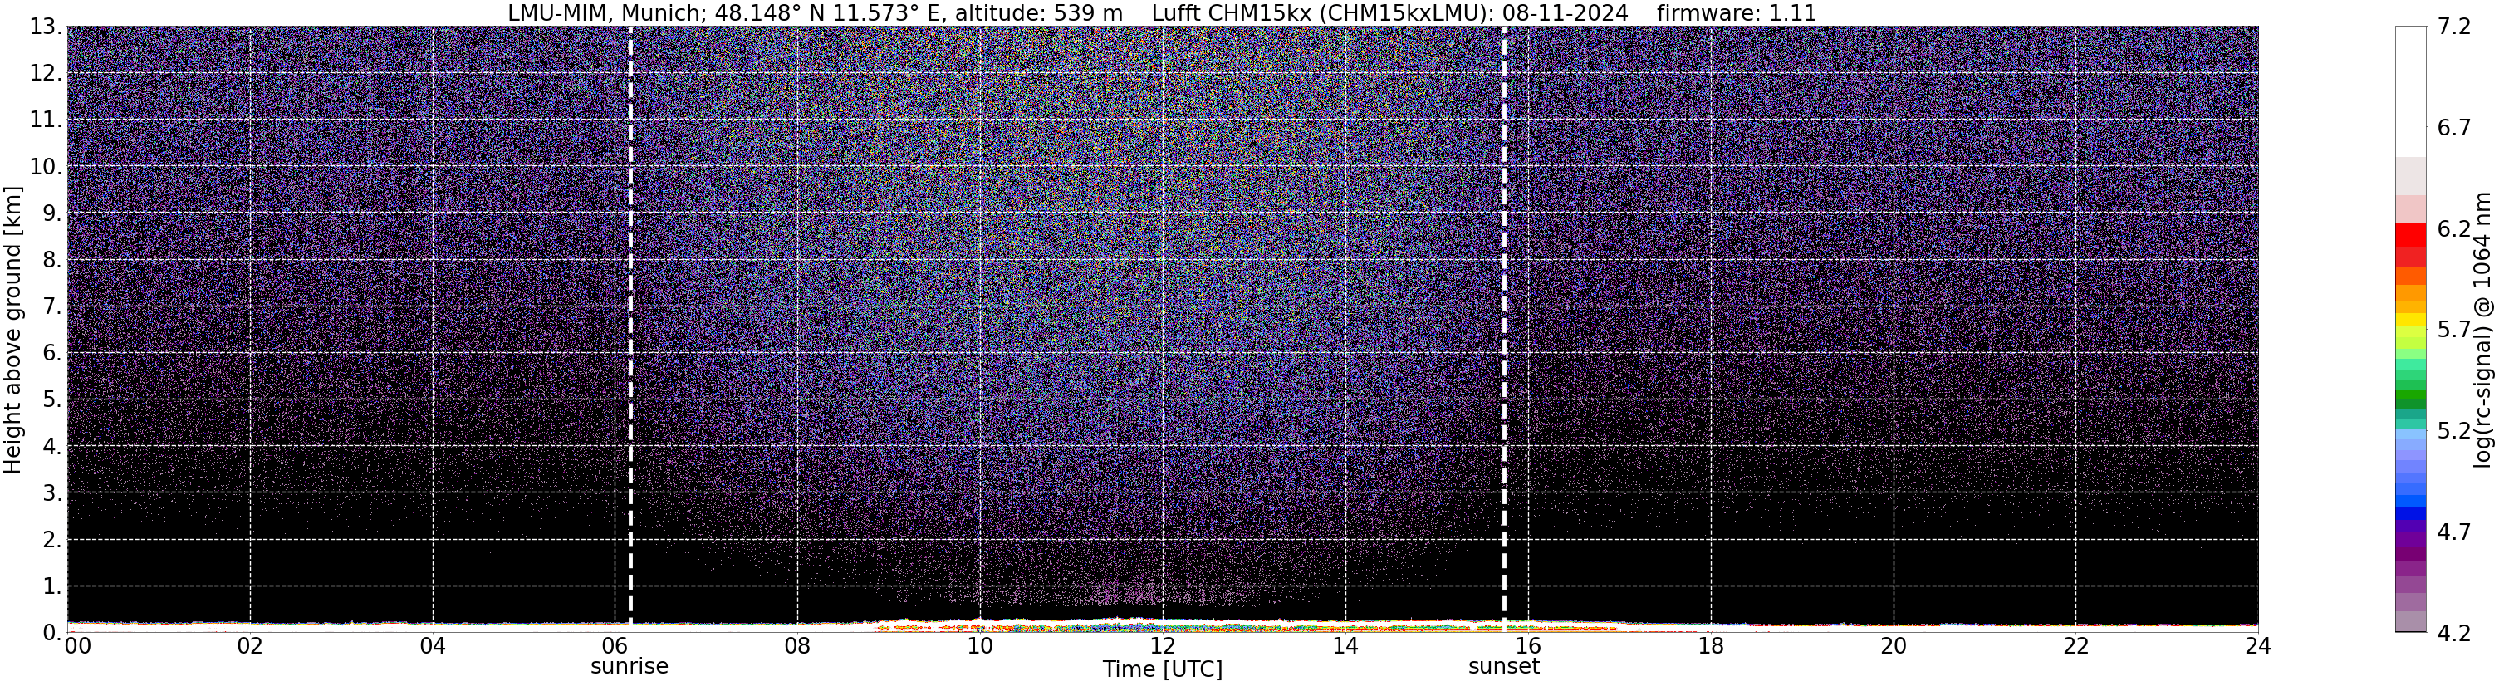Viewport: 2499px width, 686px height.
Task: Click y-axis tick label 12.
Action: click(x=46, y=74)
